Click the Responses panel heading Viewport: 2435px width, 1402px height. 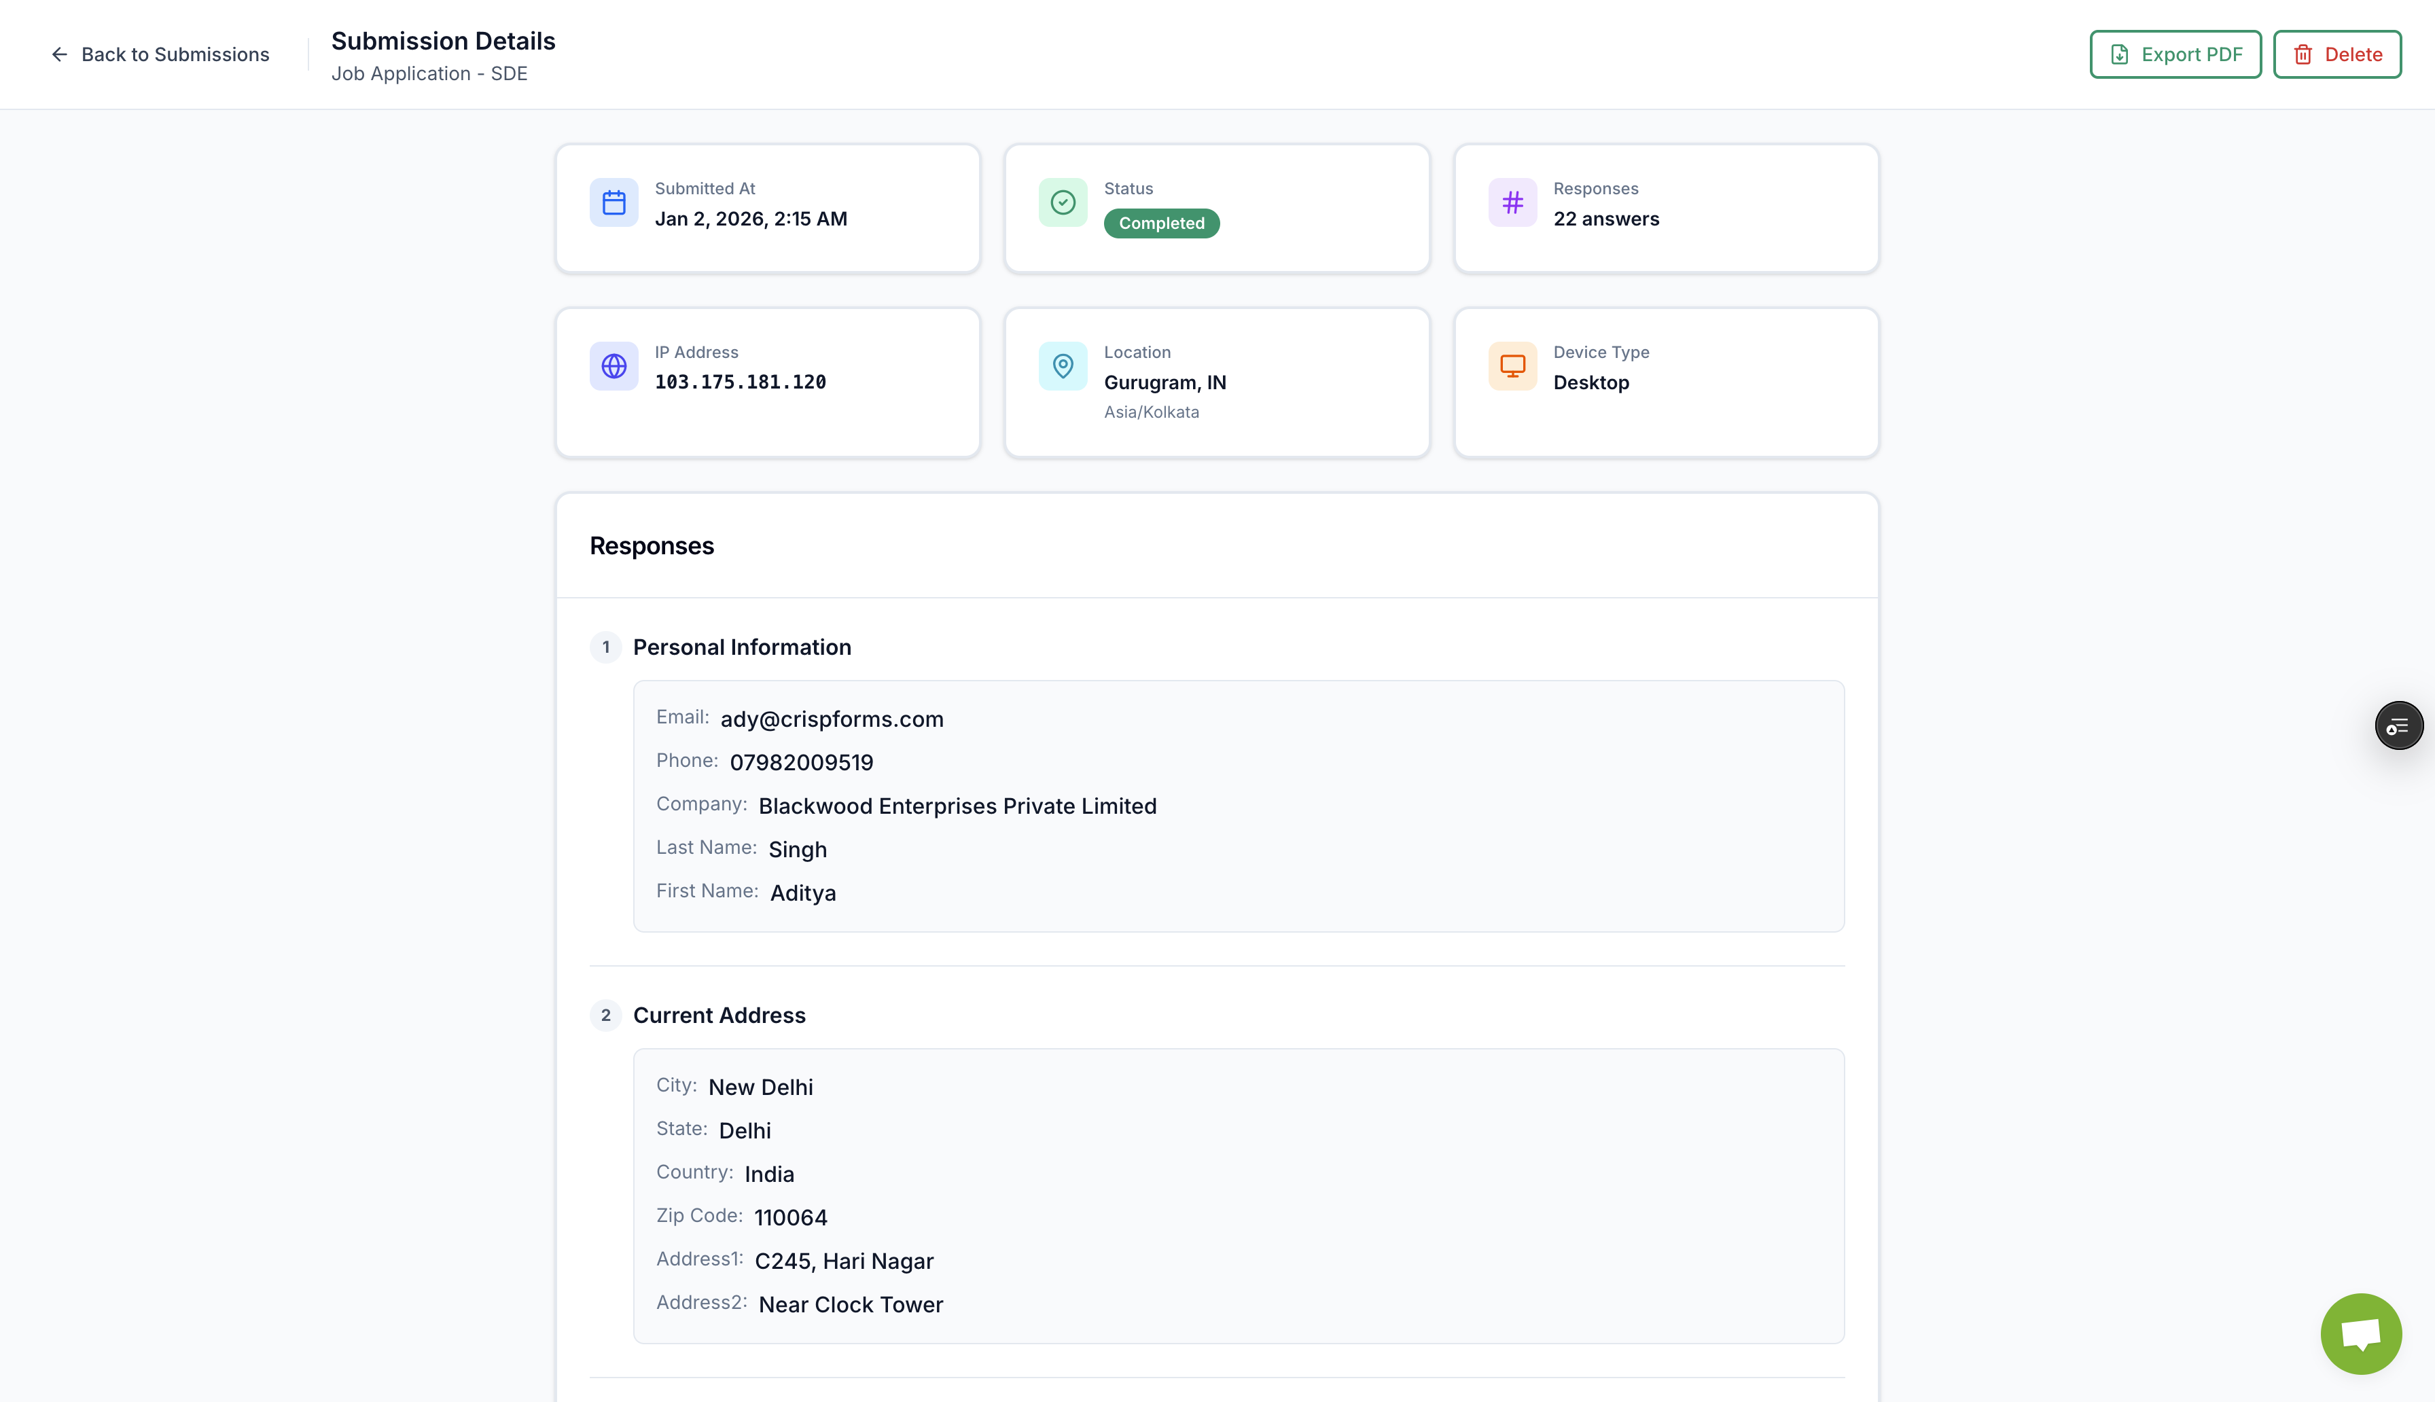tap(651, 546)
